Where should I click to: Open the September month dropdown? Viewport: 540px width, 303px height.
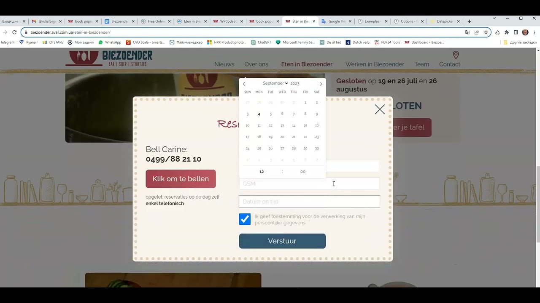[x=275, y=83]
